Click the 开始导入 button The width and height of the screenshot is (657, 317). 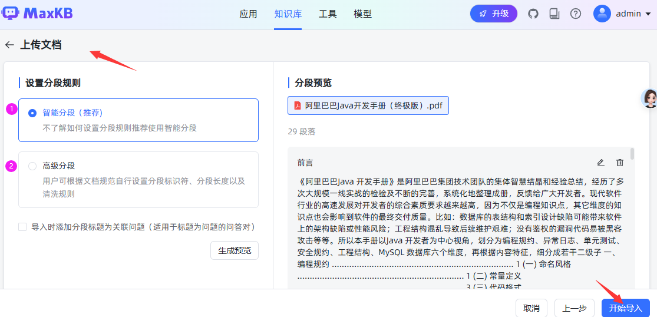pyautogui.click(x=626, y=308)
